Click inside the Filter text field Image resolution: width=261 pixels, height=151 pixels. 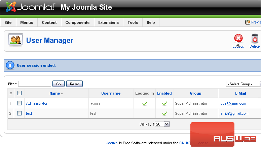pyautogui.click(x=35, y=84)
